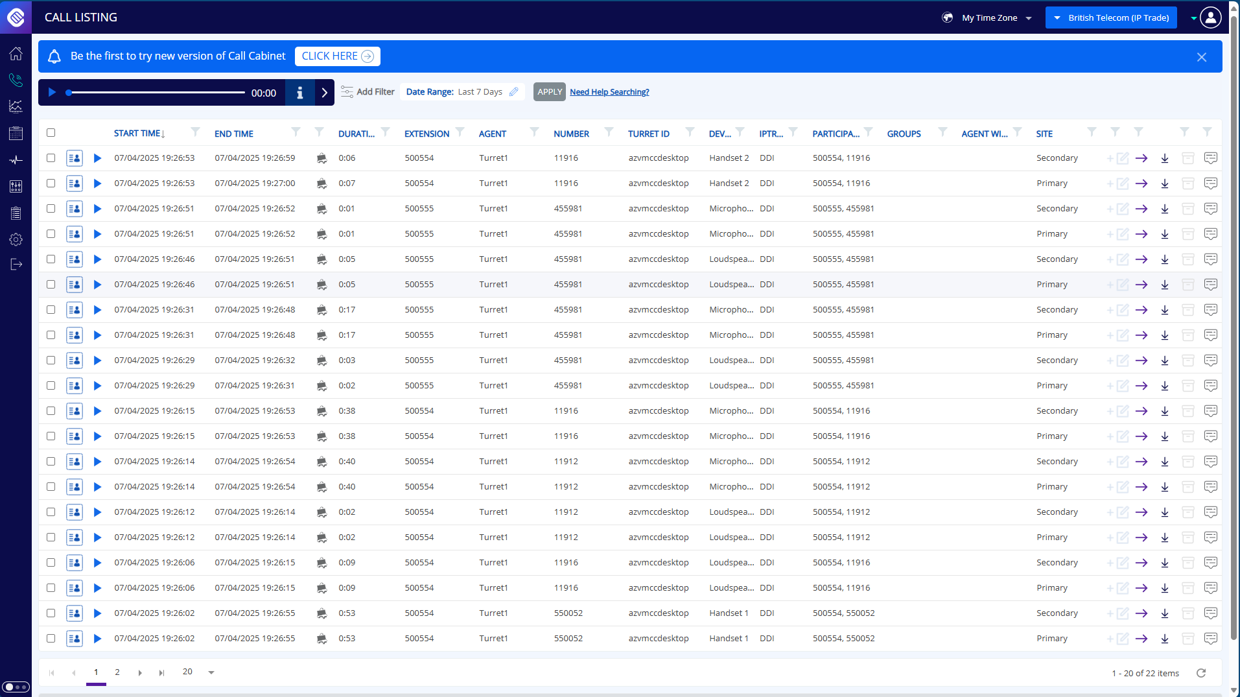Check the row with end time 19:27:00
This screenshot has height=697, width=1240.
(51, 183)
